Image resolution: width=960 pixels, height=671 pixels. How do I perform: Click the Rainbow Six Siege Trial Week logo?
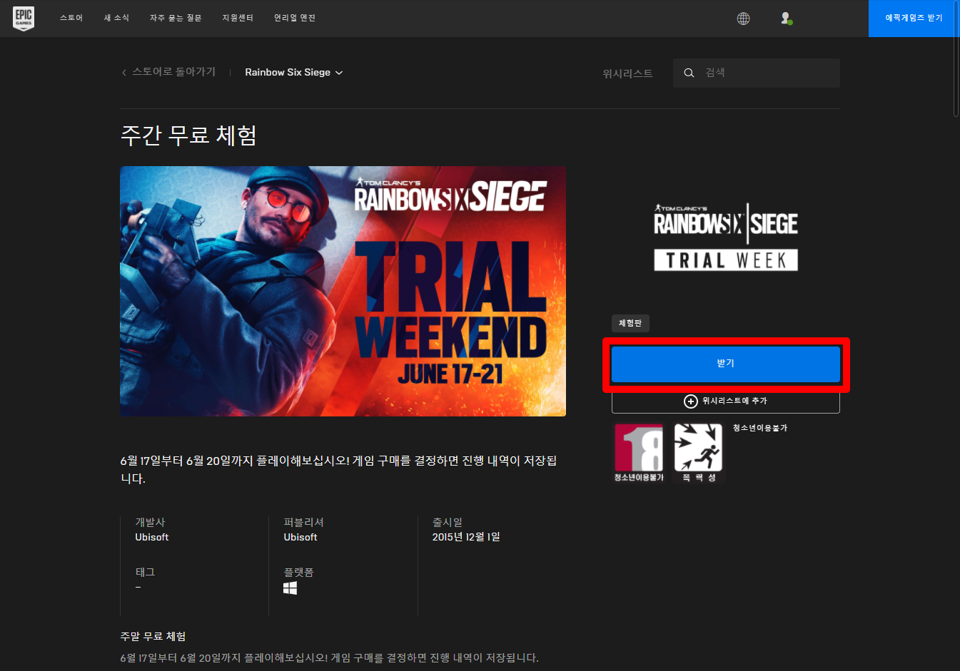(x=726, y=237)
